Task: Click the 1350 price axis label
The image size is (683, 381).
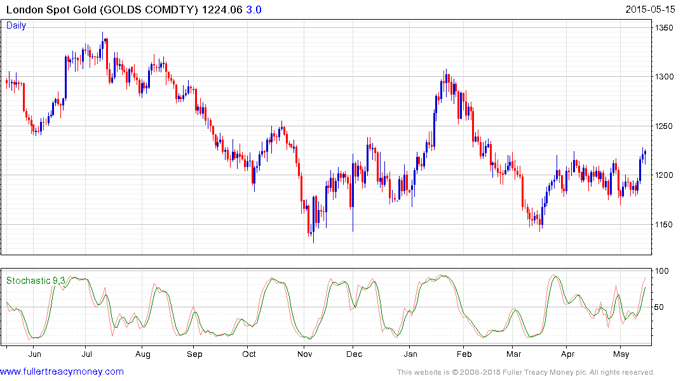Action: coord(665,28)
